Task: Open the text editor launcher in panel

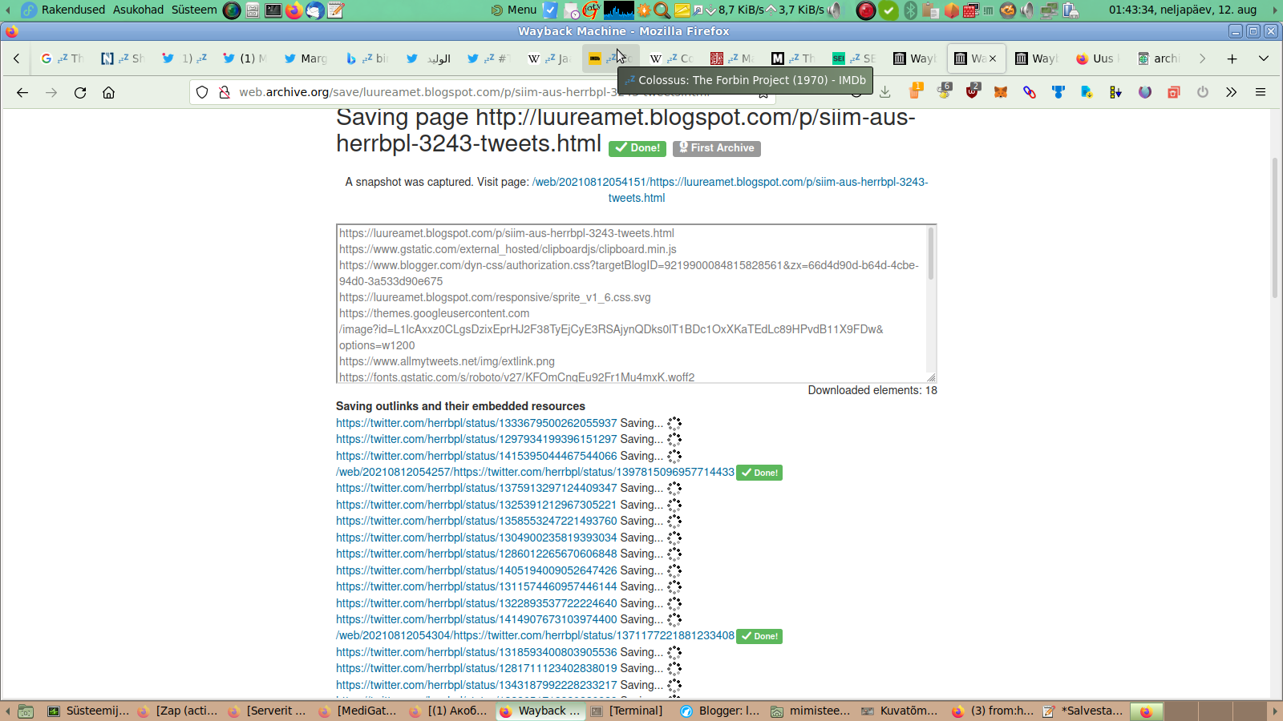Action: 336,10
